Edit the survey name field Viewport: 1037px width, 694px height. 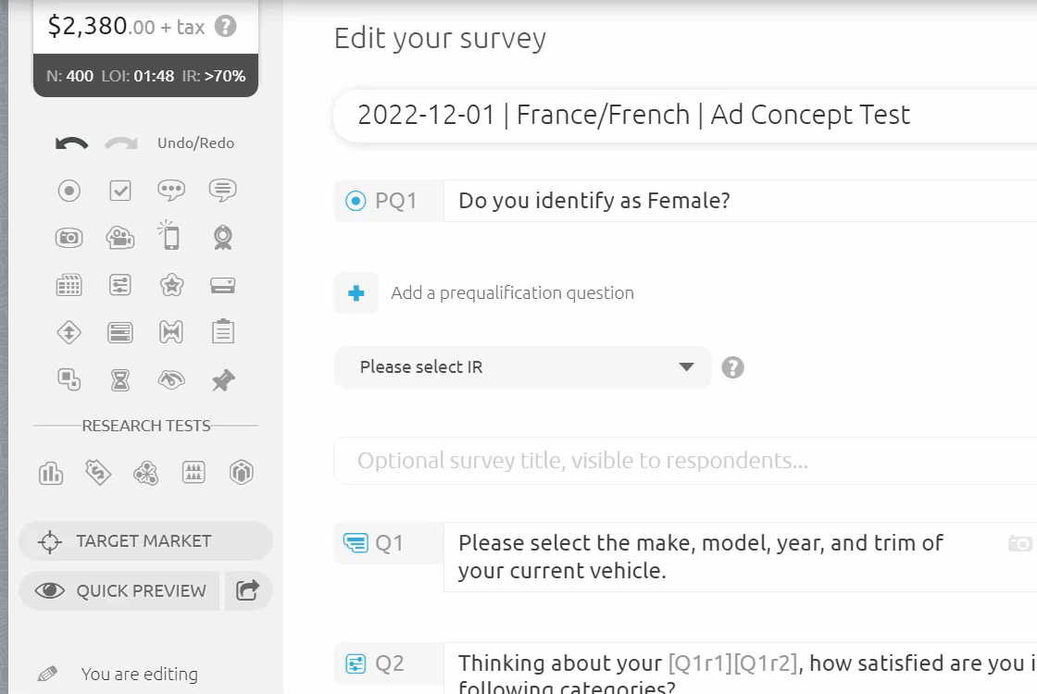[x=684, y=115]
